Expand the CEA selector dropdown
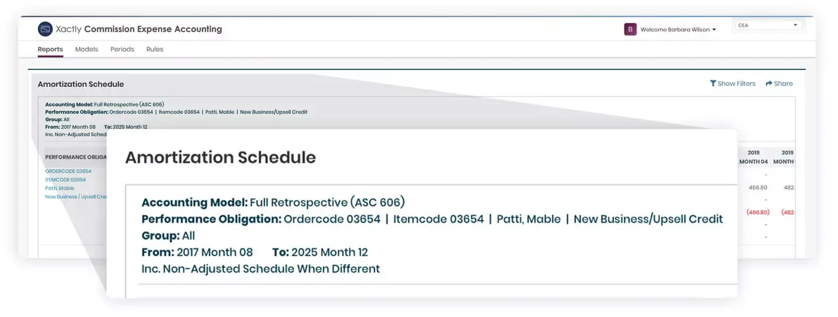Viewport: 838px width, 317px height. click(x=768, y=25)
